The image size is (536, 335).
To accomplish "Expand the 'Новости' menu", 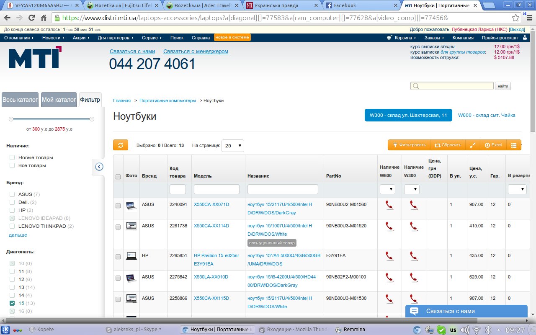I will point(53,38).
